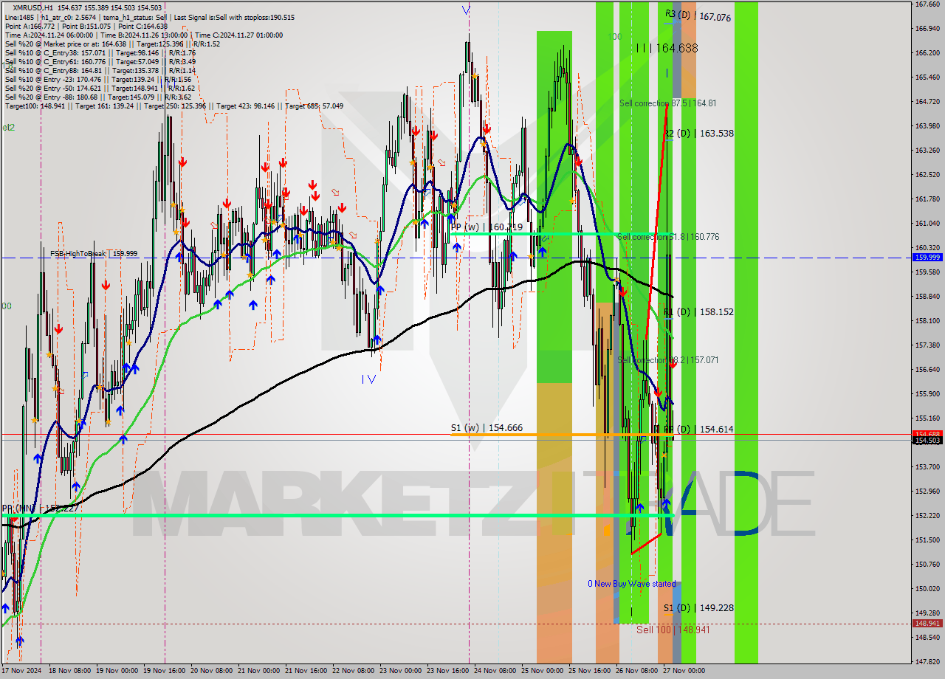Screen dimensions: 945x679
Task: Click the XMRUSD,H1 symbol title text
Action: click(x=33, y=7)
